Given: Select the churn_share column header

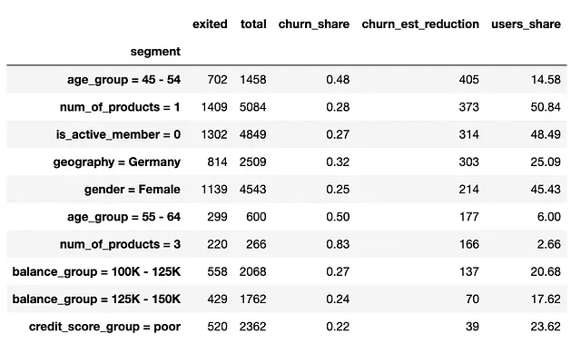Looking at the screenshot, I should pyautogui.click(x=314, y=25).
